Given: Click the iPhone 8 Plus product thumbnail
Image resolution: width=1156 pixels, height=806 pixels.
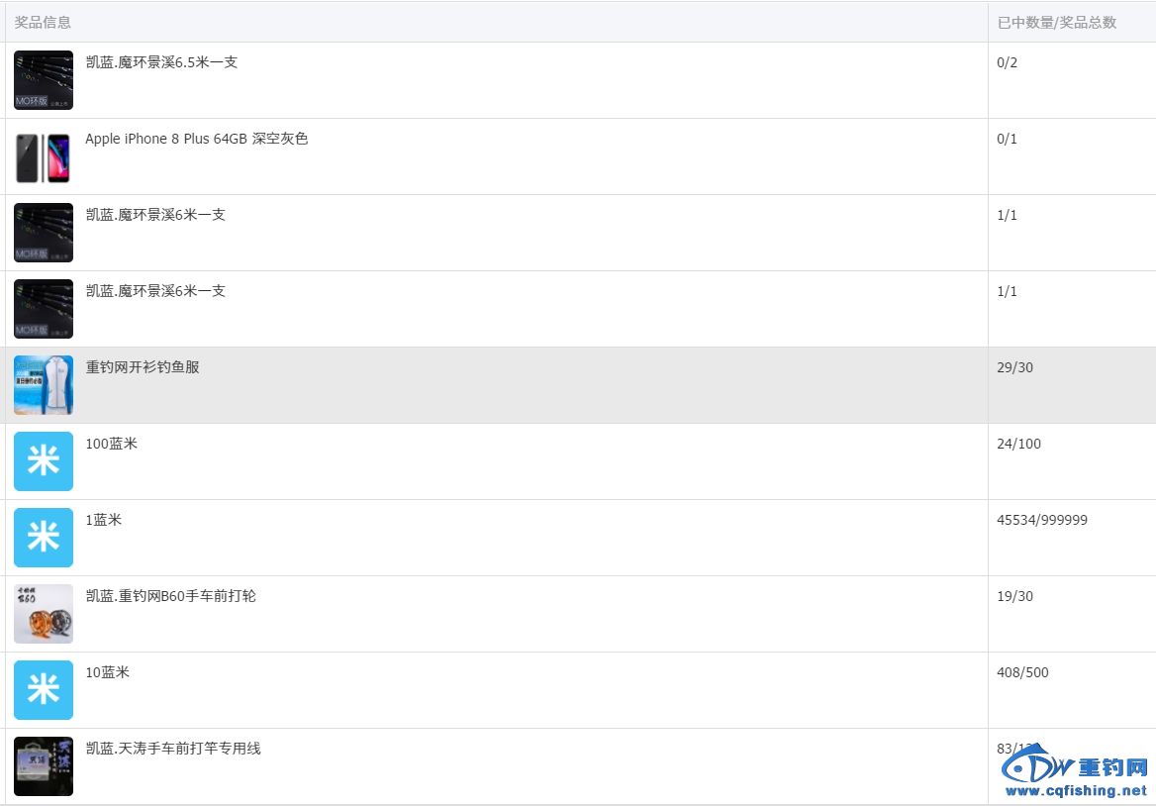Looking at the screenshot, I should pyautogui.click(x=43, y=157).
